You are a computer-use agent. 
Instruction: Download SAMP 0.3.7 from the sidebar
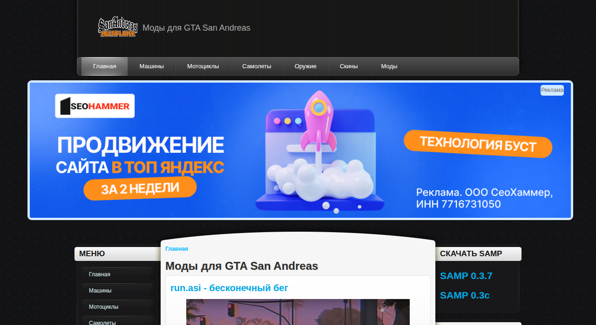click(x=466, y=276)
